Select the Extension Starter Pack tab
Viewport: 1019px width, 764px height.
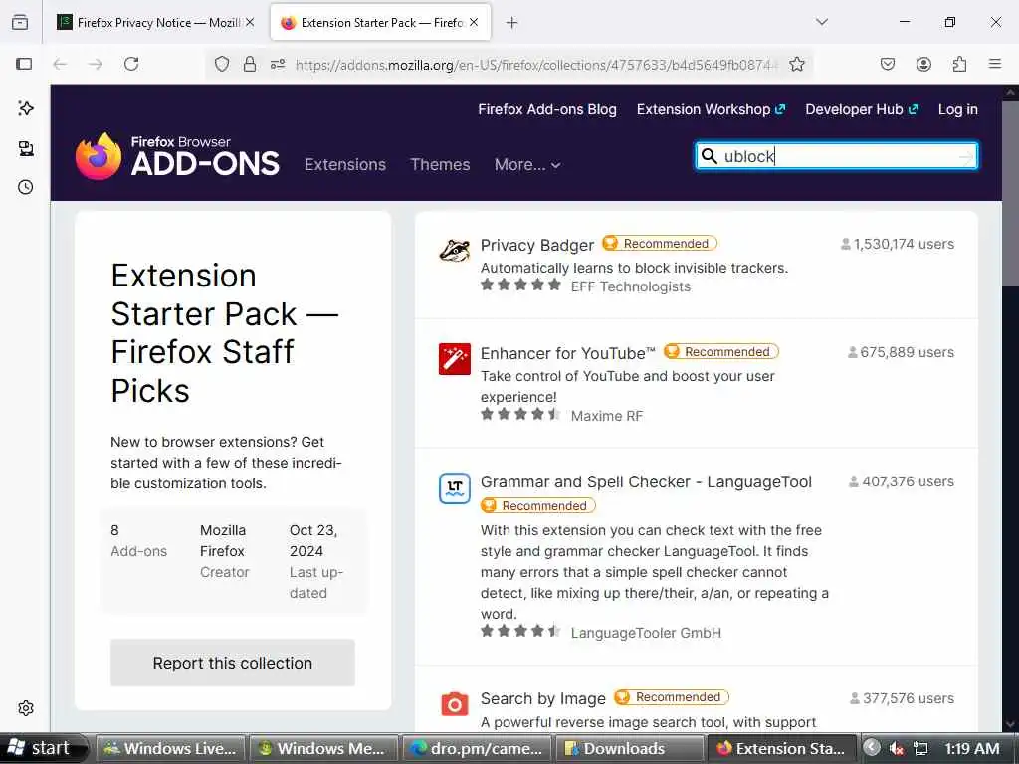coord(380,23)
